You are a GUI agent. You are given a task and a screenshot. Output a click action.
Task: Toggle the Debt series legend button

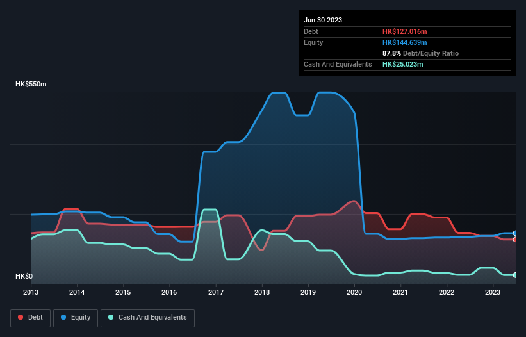[31, 318]
